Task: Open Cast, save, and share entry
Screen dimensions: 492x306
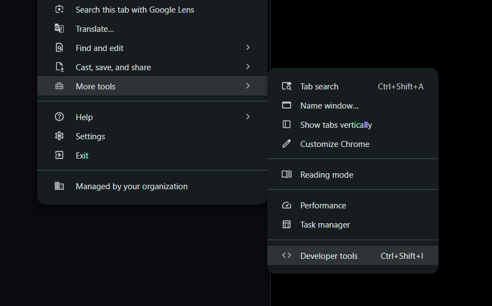Action: (x=152, y=67)
